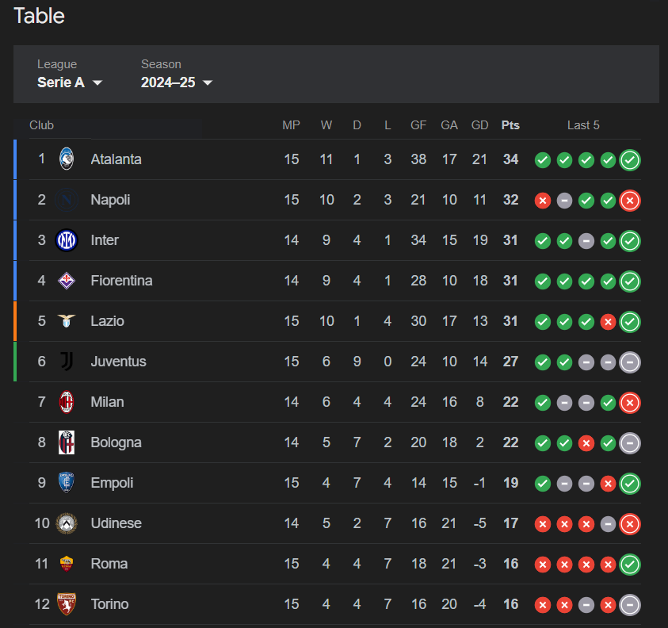Click the Milan club crest

coord(67,402)
